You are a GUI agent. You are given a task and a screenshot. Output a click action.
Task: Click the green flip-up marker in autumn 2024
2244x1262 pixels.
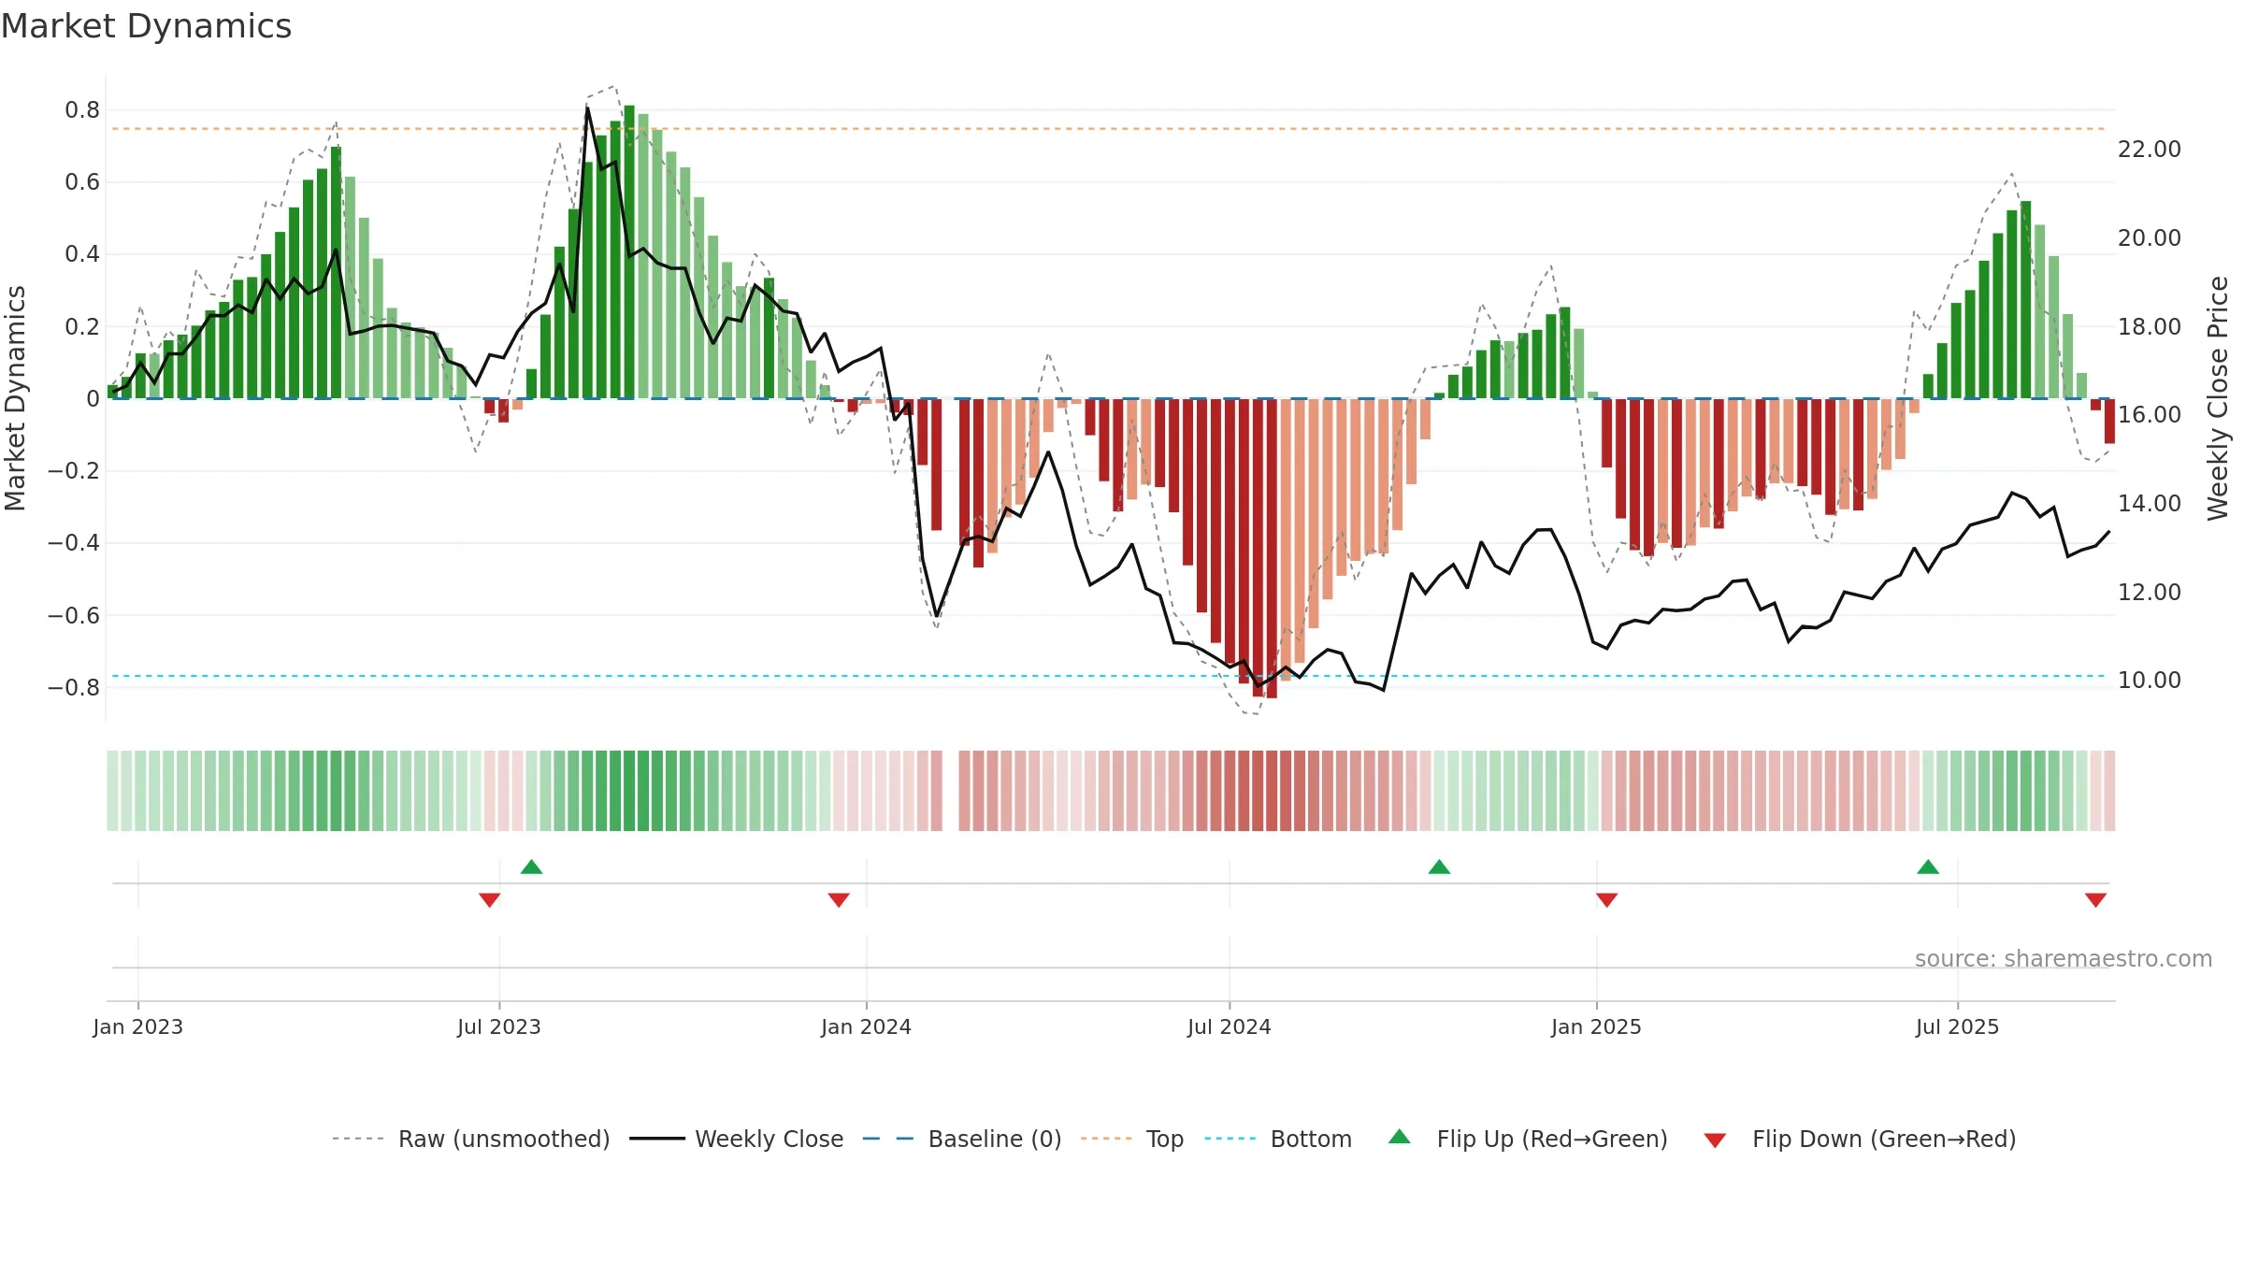(1440, 867)
